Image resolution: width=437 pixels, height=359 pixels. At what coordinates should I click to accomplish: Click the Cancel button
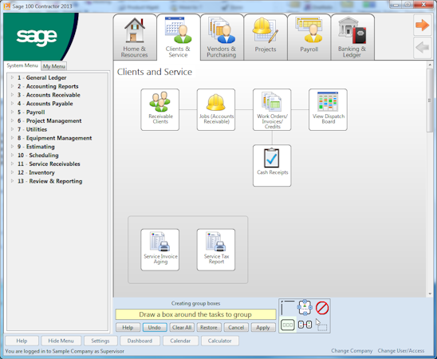(x=236, y=327)
